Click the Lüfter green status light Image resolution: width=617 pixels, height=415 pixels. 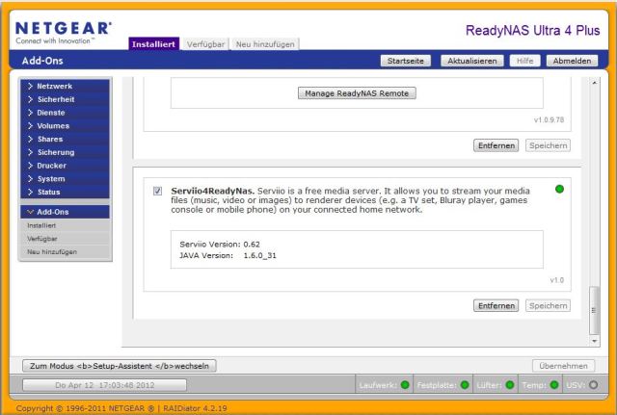(510, 385)
